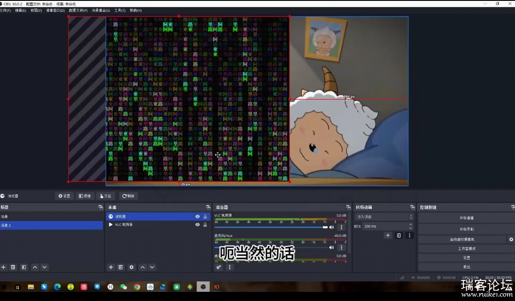Open the Edit (编辑) menu
This screenshot has width=515, height=301.
[x=20, y=10]
